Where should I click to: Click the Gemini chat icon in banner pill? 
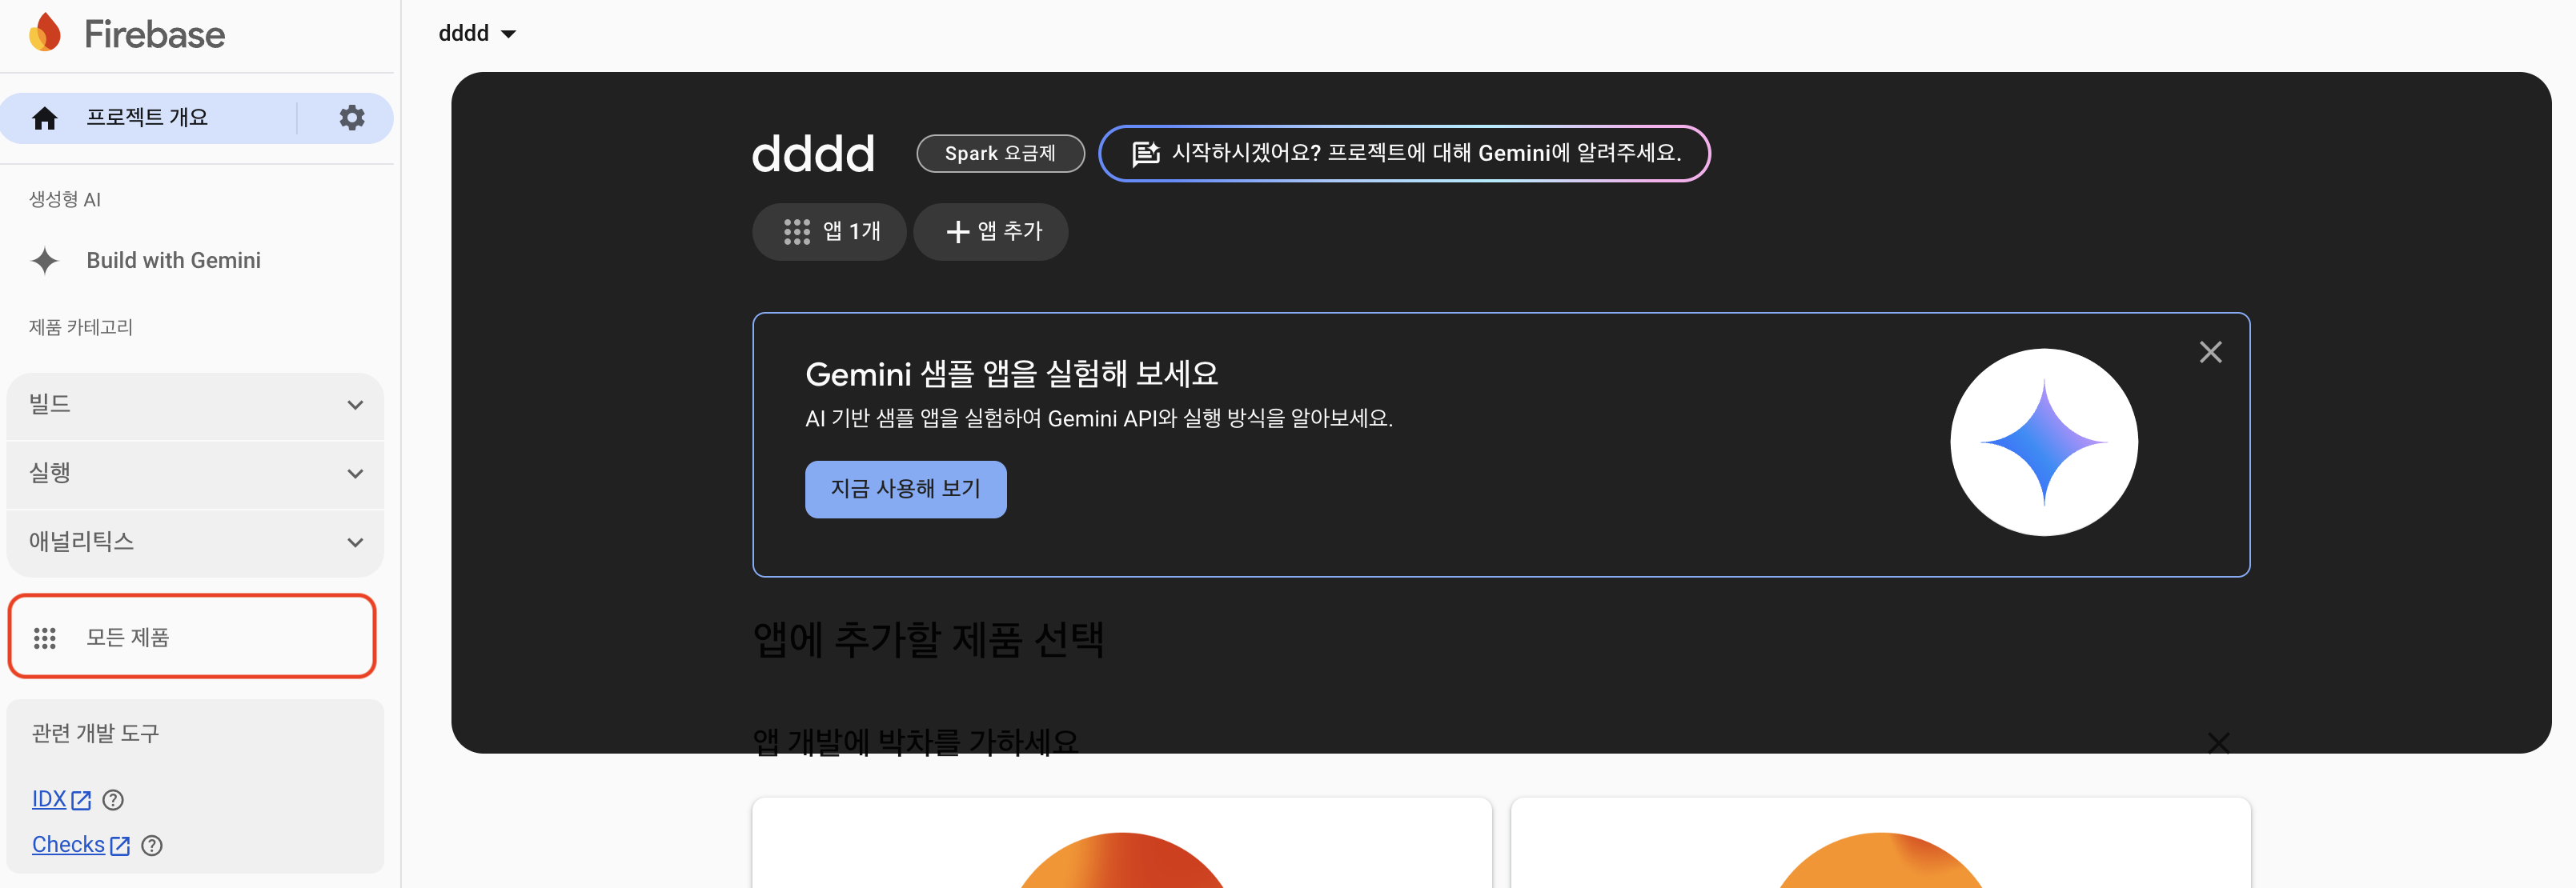click(1145, 154)
